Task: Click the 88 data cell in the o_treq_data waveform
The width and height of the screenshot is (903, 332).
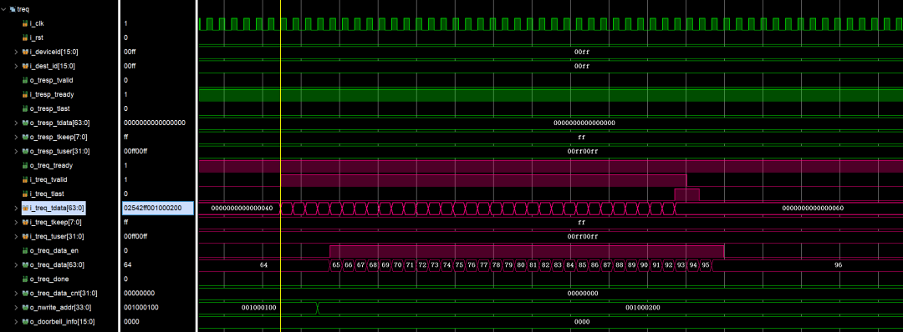Action: point(619,264)
